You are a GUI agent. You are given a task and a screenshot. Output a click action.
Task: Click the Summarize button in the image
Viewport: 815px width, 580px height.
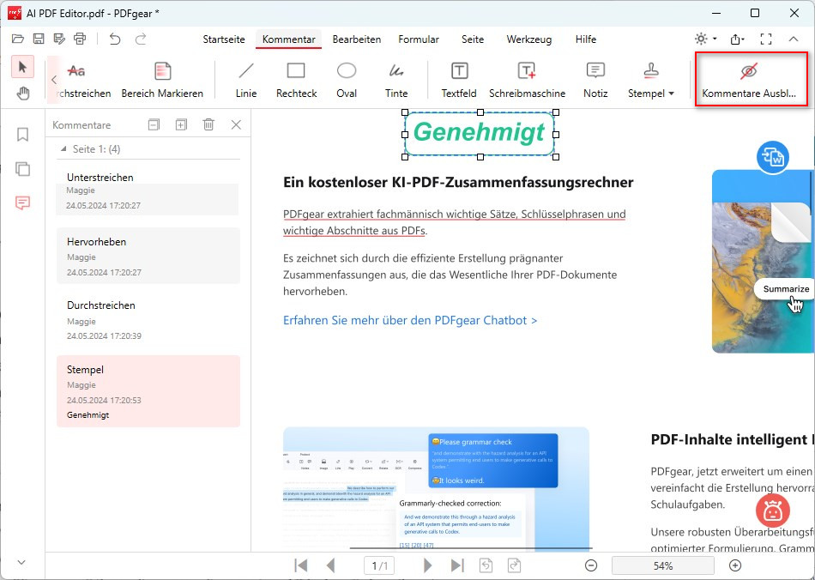[x=785, y=289]
